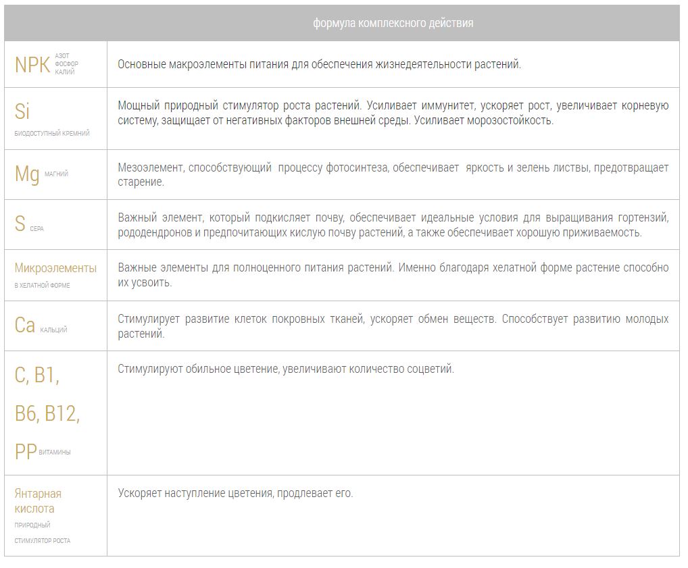
Task: Click the calcium cell development description
Action: 393,326
